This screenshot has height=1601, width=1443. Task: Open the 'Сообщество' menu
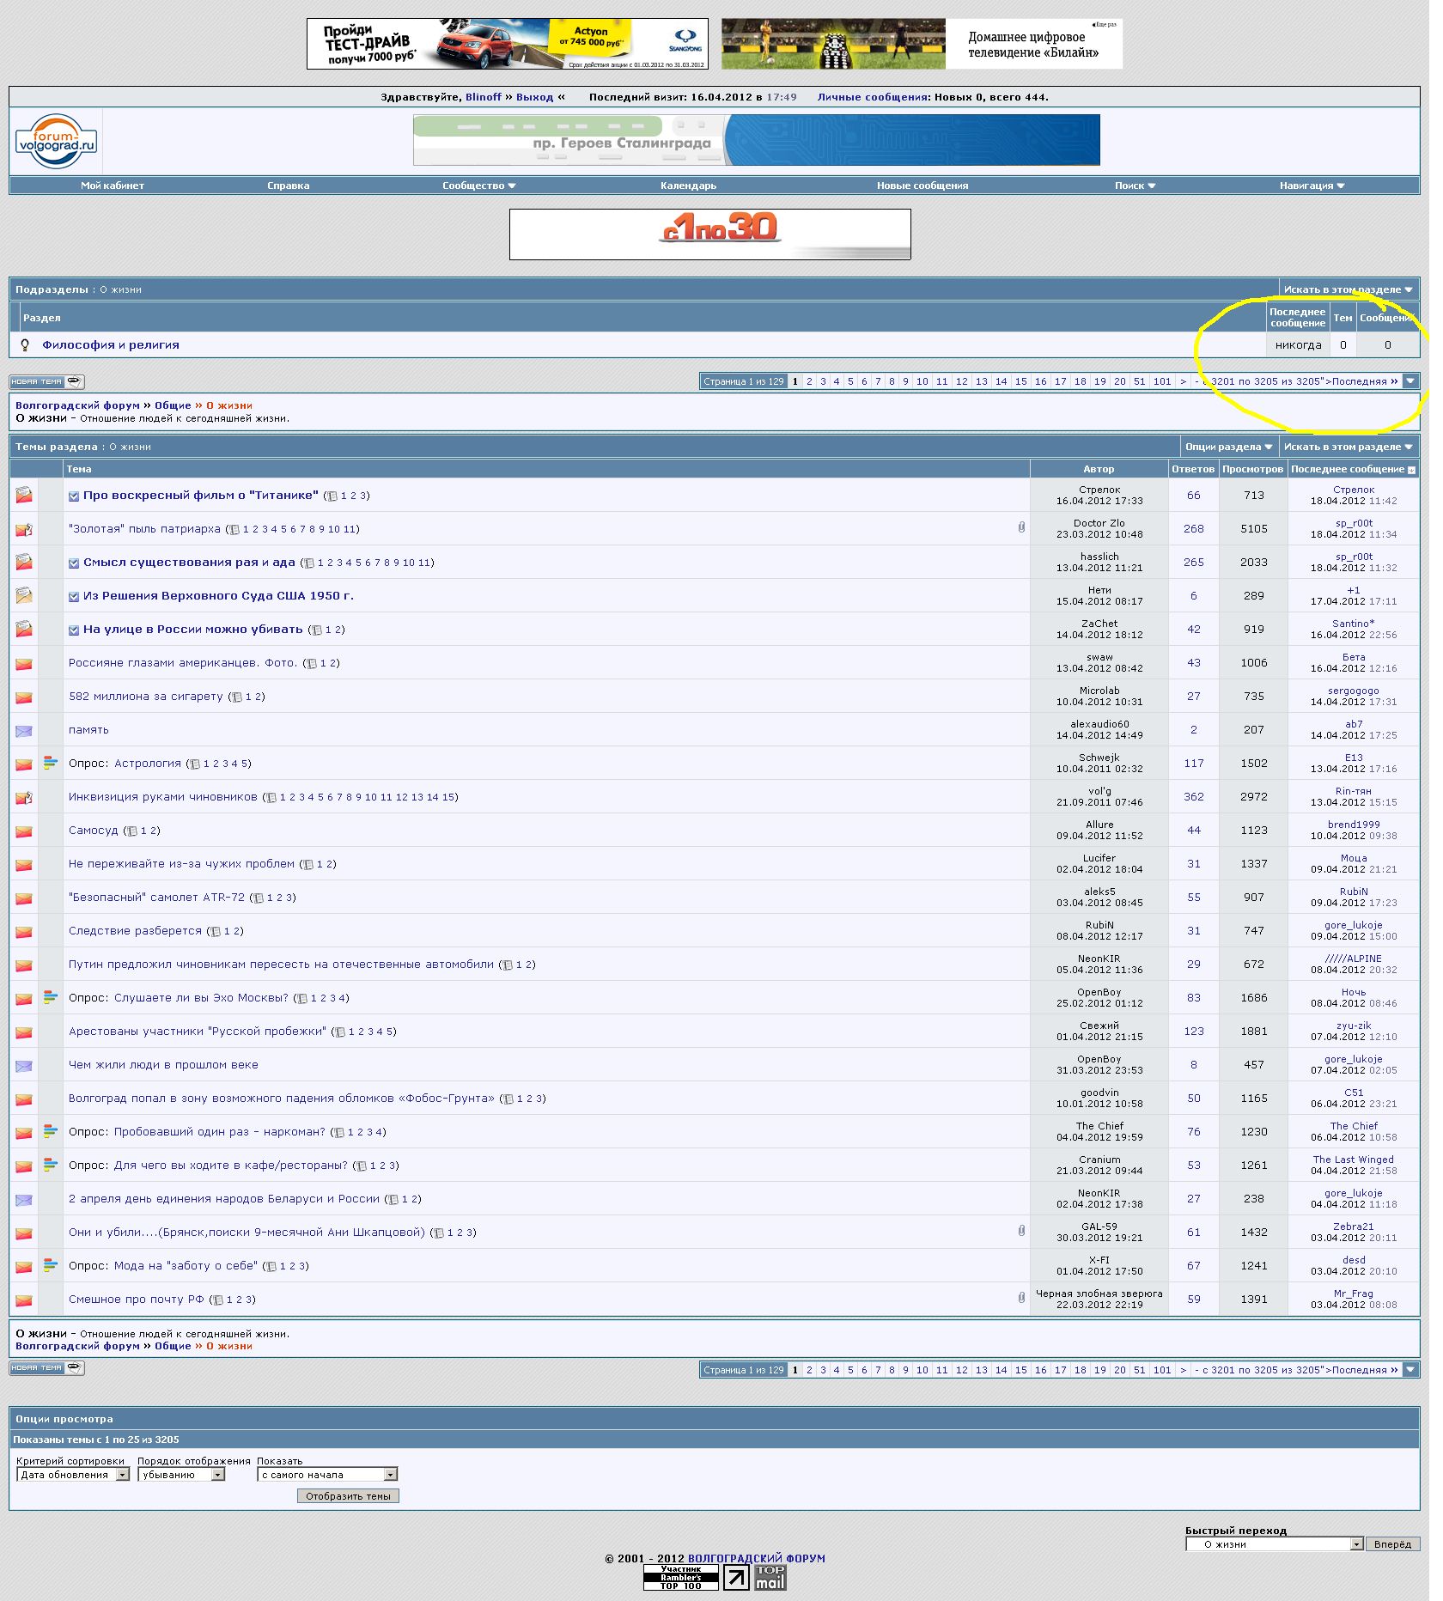pyautogui.click(x=478, y=186)
